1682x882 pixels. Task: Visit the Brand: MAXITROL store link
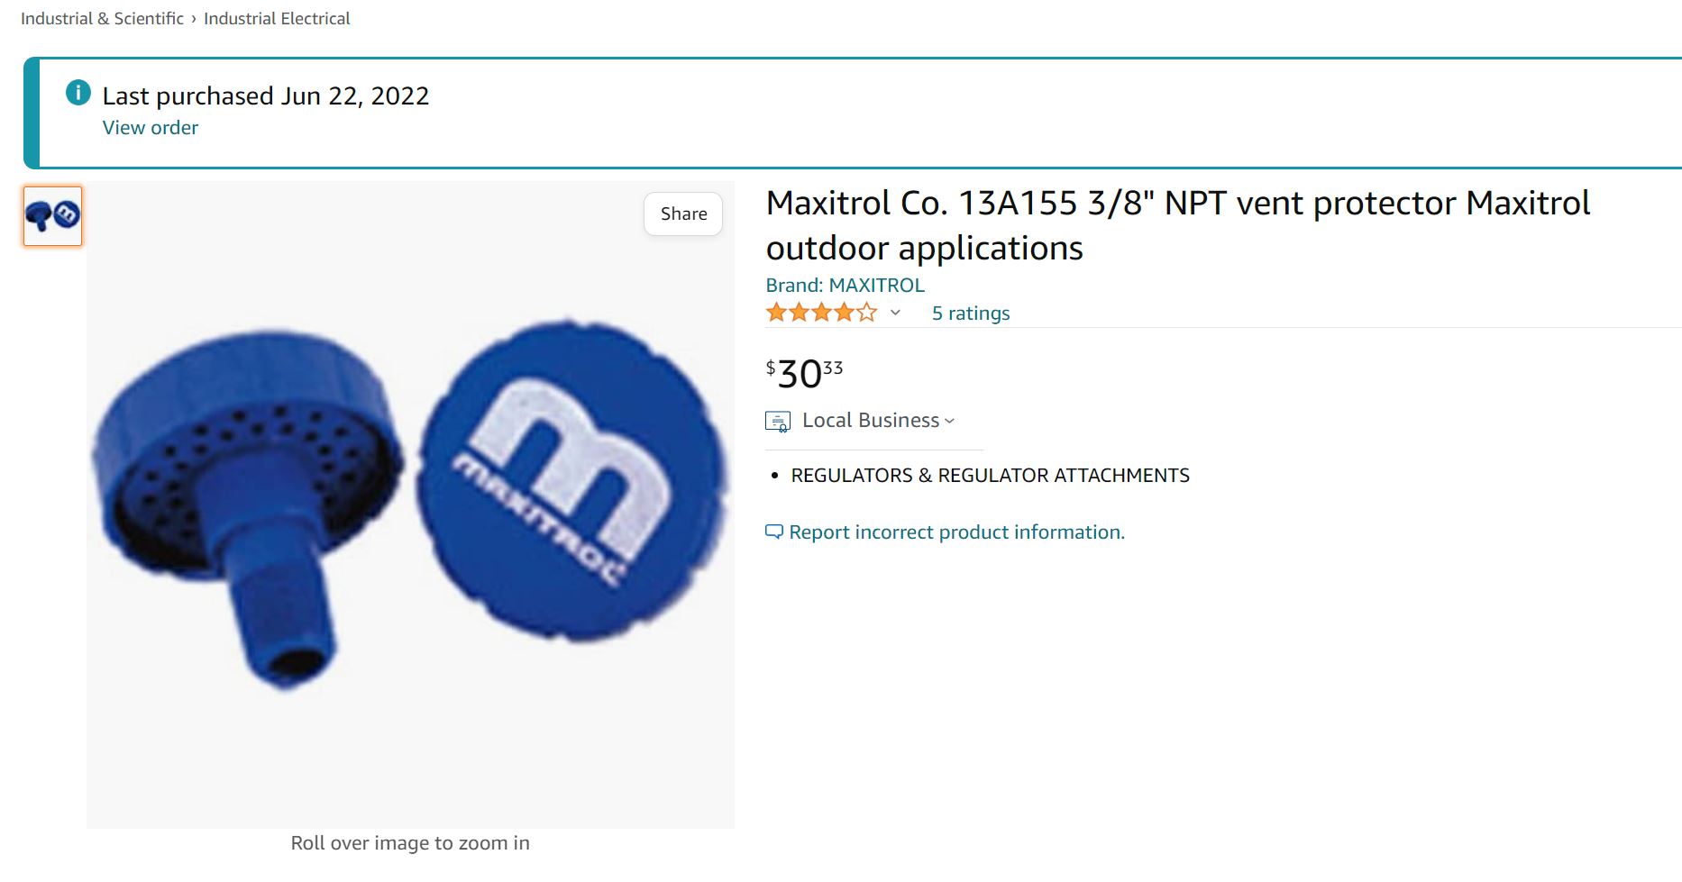pos(845,285)
